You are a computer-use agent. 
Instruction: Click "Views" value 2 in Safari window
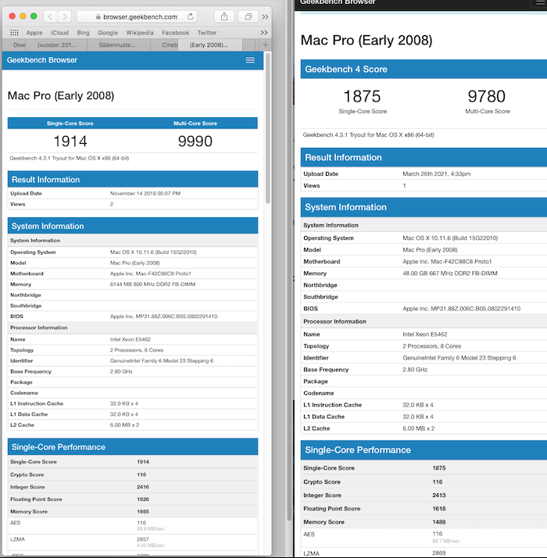pos(112,204)
